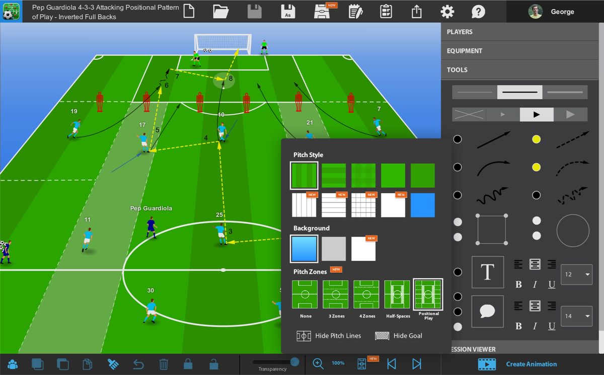Select the smallest arrowhead size
Image resolution: width=604 pixels, height=375 pixels.
point(502,115)
